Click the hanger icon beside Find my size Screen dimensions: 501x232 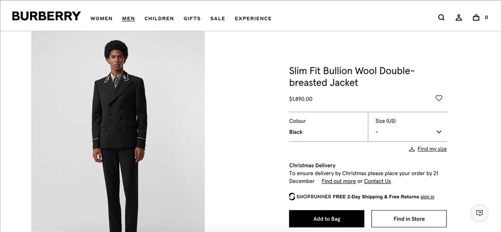click(412, 149)
